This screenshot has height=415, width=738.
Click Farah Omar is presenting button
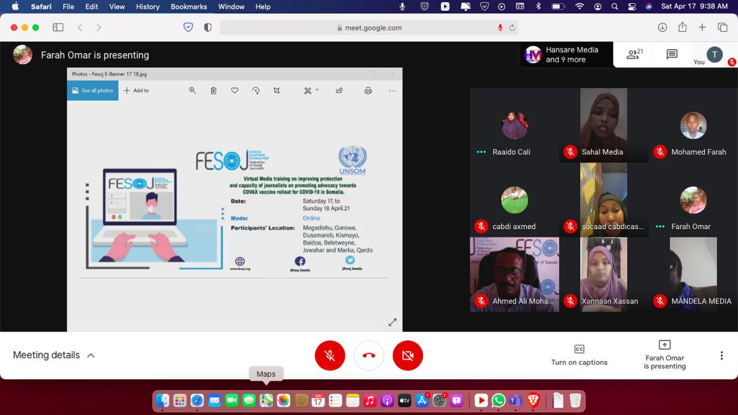[x=664, y=355]
